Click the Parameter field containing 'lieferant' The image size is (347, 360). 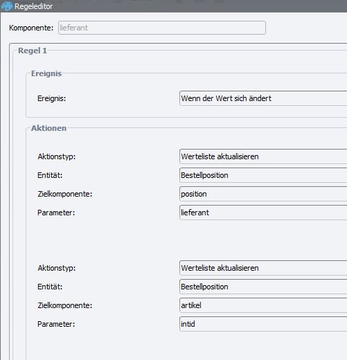click(263, 213)
